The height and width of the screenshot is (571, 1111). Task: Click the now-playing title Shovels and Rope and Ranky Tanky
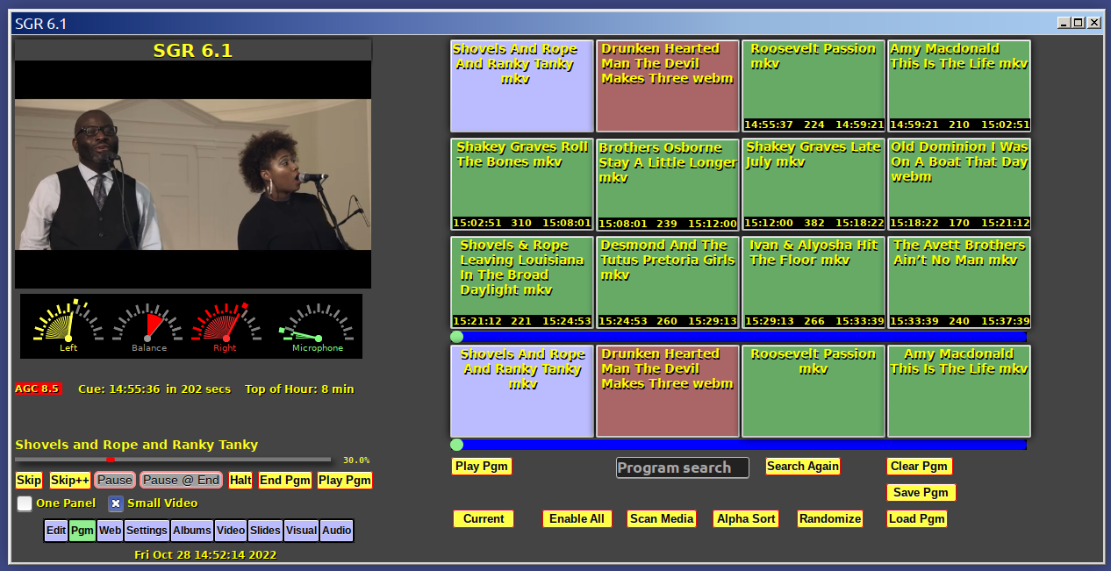pyautogui.click(x=137, y=445)
